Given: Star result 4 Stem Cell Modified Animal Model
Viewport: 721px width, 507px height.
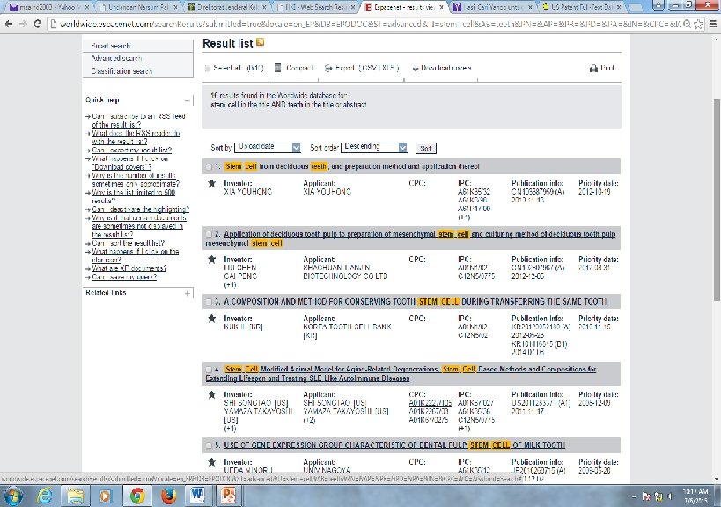Looking at the screenshot, I should 211,395.
